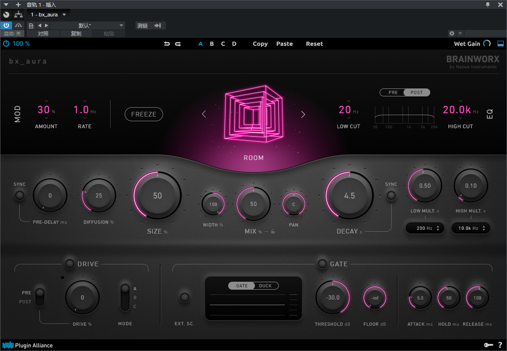Open the key license icon
Screen dimensions: 507x351
(488, 345)
